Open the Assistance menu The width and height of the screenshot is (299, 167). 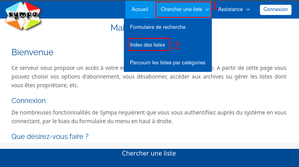click(x=230, y=9)
